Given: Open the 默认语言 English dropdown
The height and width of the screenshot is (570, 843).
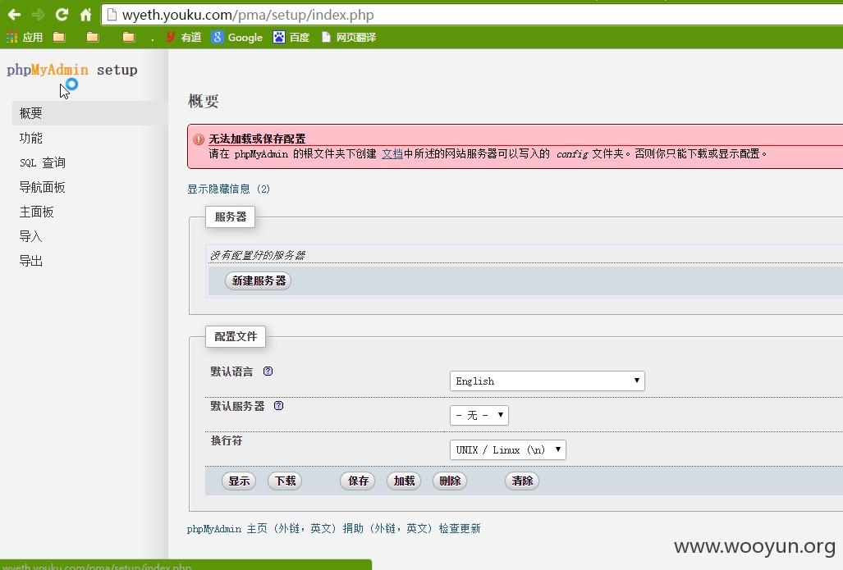Looking at the screenshot, I should tap(547, 381).
